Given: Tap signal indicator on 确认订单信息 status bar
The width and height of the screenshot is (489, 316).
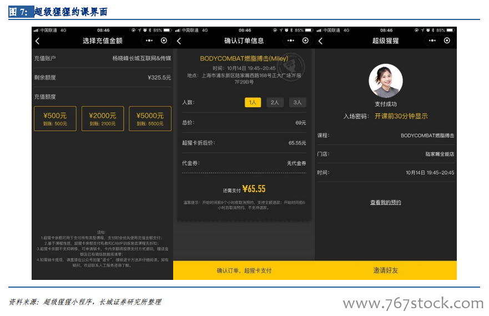Looking at the screenshot, I should 178,30.
